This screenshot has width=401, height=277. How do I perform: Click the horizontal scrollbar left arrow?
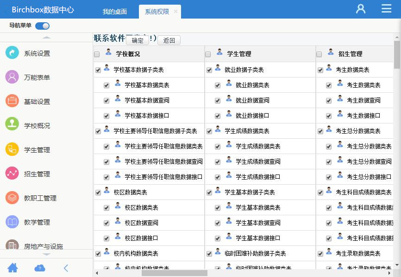point(97,273)
